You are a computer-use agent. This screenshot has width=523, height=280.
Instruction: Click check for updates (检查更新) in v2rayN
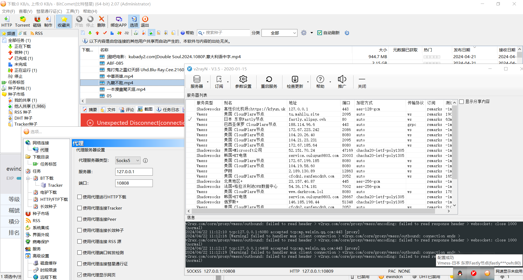[295, 82]
